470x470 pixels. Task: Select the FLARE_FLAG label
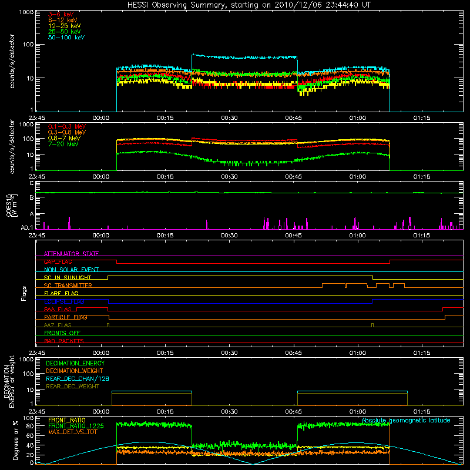(x=61, y=293)
